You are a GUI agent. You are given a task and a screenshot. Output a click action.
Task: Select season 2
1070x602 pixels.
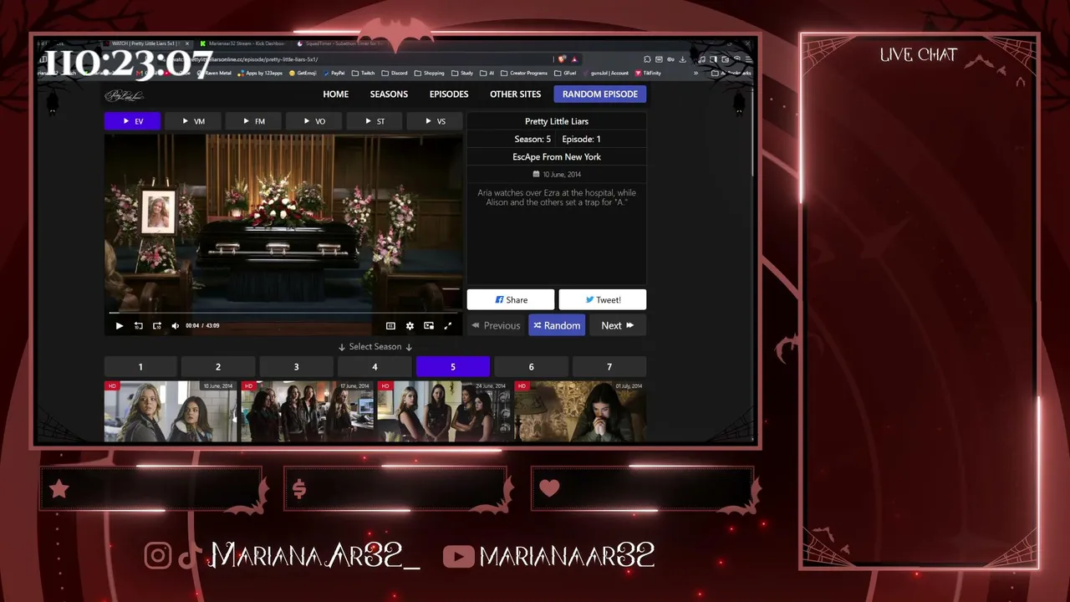coord(218,367)
